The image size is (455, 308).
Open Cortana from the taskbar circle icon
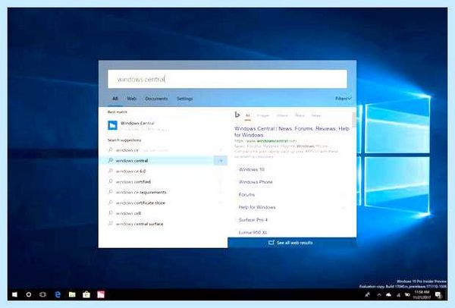29,294
